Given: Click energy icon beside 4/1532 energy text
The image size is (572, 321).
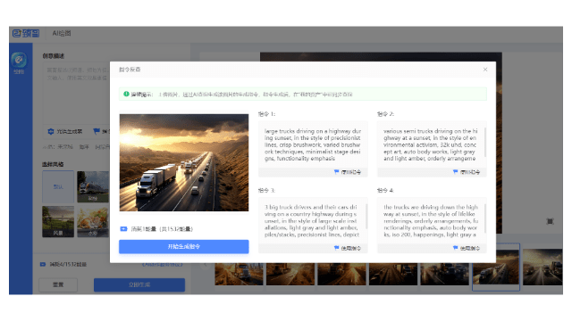Looking at the screenshot, I should (x=43, y=264).
